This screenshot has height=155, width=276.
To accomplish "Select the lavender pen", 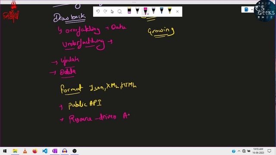I will pos(154,11).
